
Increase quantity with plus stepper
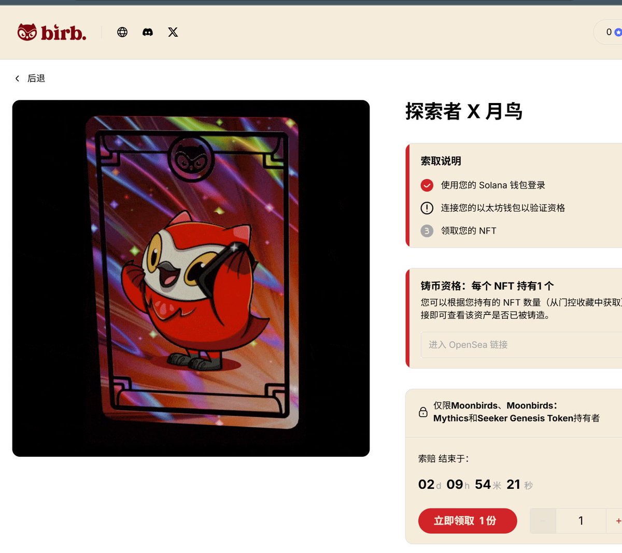pyautogui.click(x=616, y=521)
